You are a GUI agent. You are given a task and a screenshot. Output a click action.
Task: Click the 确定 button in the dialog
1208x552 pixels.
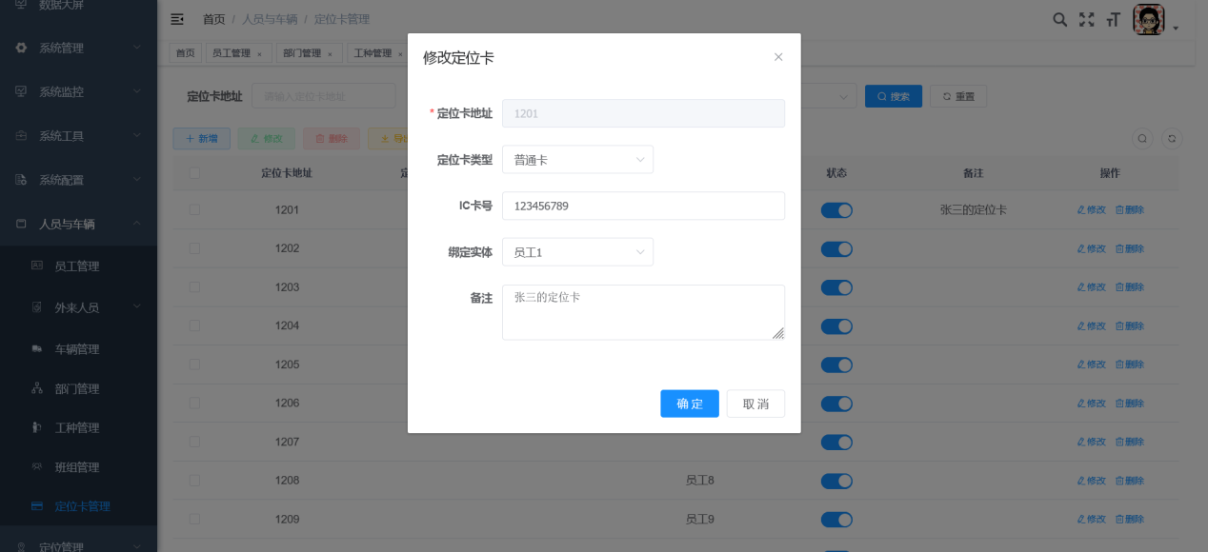[x=689, y=404]
